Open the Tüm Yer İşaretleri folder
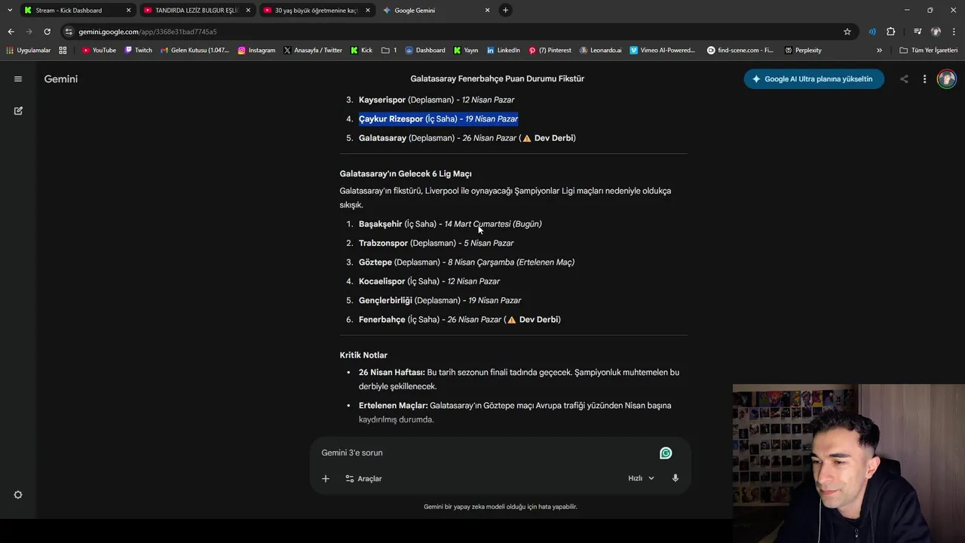The width and height of the screenshot is (965, 543). [929, 51]
